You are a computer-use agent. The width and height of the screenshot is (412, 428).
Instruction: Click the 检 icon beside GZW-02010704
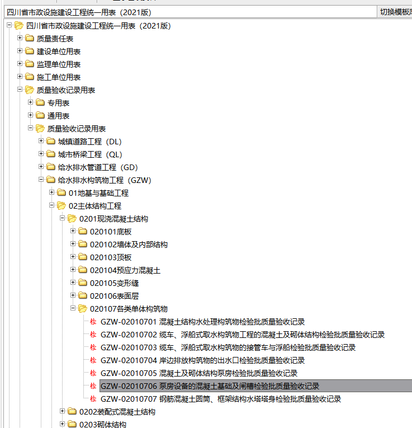pyautogui.click(x=93, y=360)
